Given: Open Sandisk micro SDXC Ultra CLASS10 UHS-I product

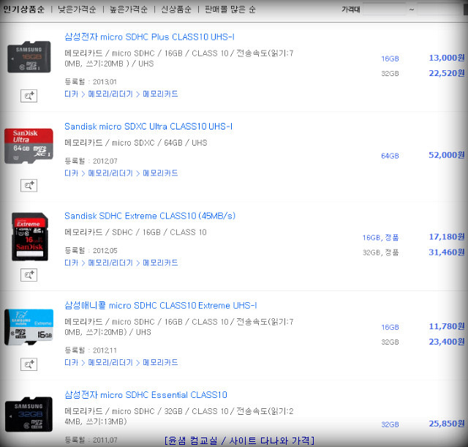Looking at the screenshot, I should 148,127.
